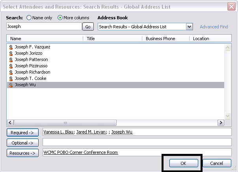Open the Advanced Find link
Viewport: 238px width, 172px height.
point(214,27)
